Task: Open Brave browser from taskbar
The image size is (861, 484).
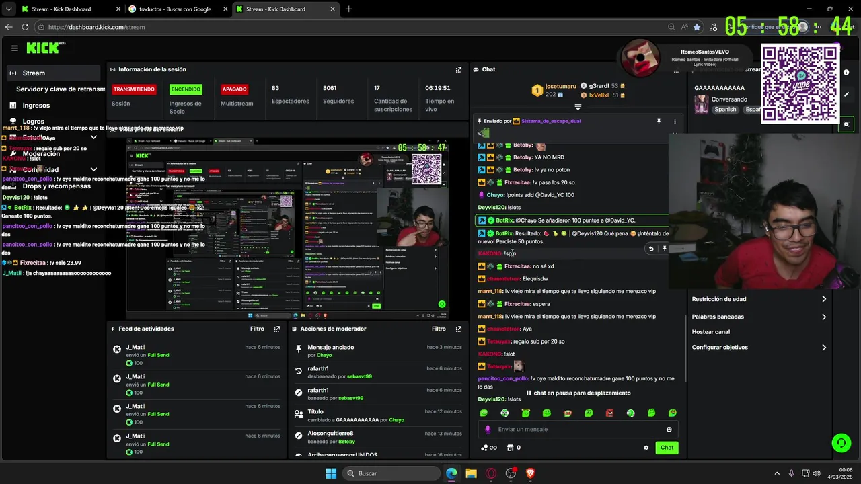Action: (x=531, y=473)
